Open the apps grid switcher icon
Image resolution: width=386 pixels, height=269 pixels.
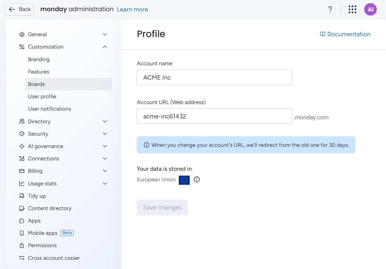click(352, 9)
